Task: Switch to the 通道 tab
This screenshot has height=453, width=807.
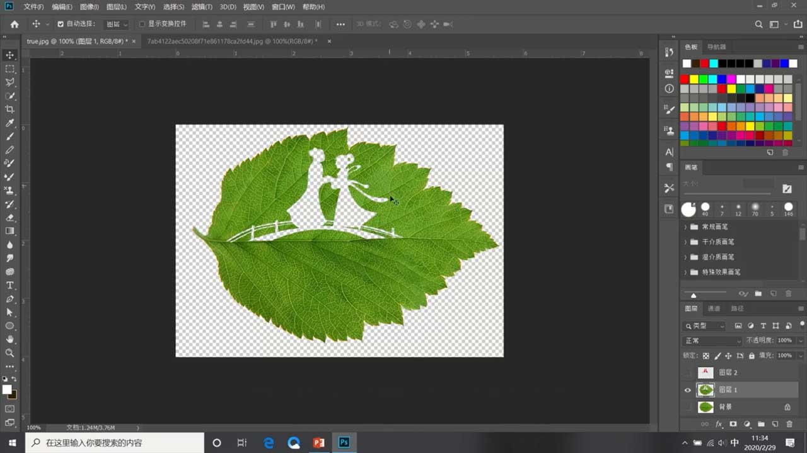Action: pyautogui.click(x=714, y=308)
